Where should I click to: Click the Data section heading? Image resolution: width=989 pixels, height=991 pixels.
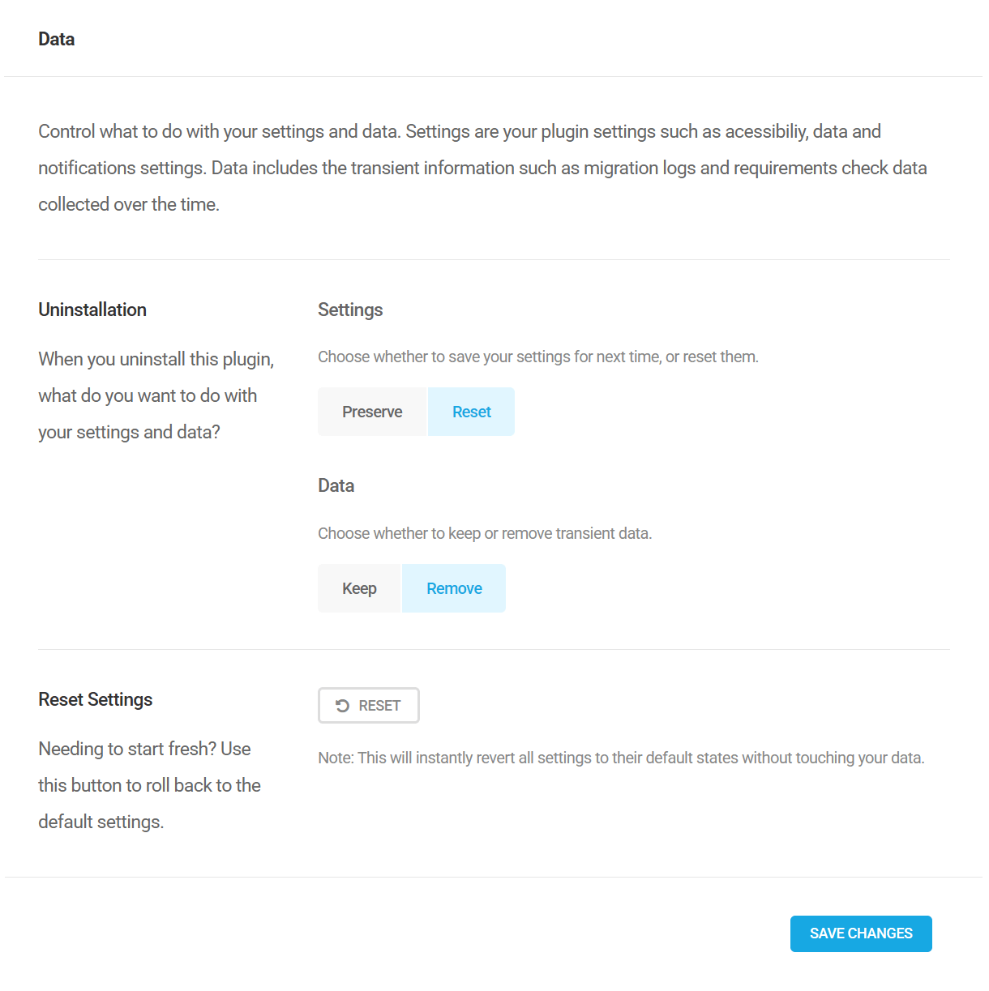point(56,38)
